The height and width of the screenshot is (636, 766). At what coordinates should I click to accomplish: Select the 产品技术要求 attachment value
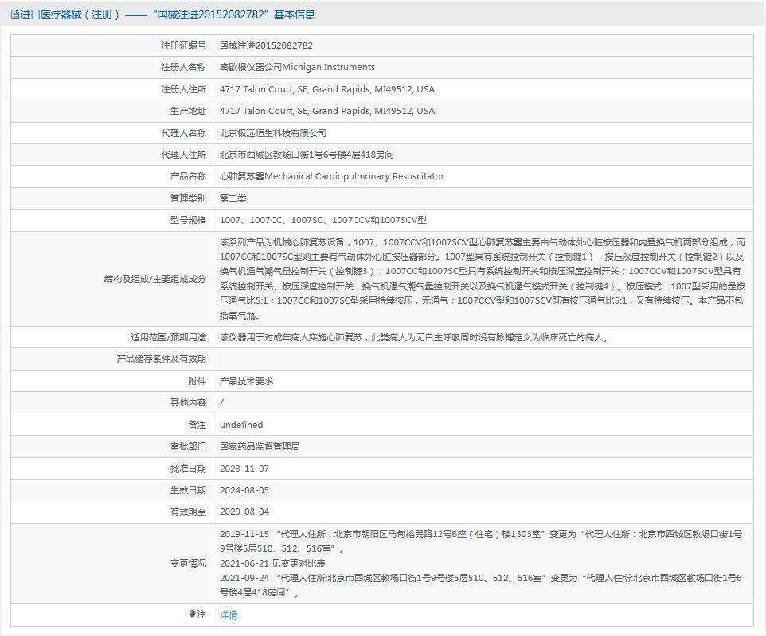pyautogui.click(x=246, y=381)
